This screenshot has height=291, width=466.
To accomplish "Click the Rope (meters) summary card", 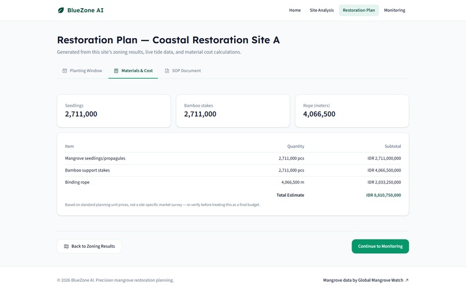I will point(352,111).
